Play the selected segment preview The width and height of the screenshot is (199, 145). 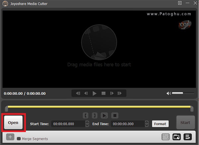(104, 115)
